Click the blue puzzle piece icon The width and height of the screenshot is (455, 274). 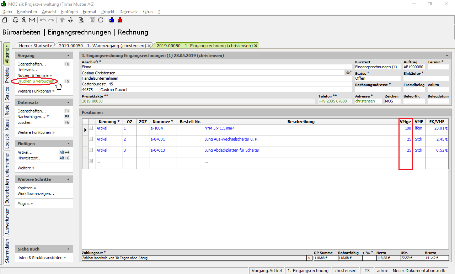pyautogui.click(x=112, y=20)
